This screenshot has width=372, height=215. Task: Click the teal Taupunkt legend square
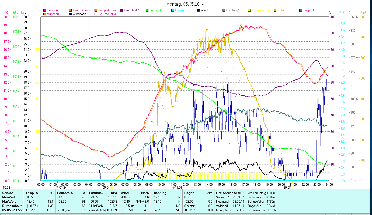click(301, 10)
